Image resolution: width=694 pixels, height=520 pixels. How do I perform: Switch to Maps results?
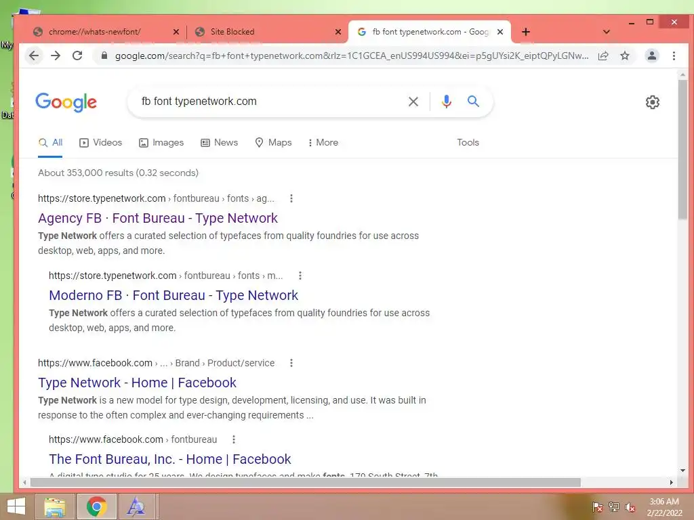pyautogui.click(x=273, y=142)
